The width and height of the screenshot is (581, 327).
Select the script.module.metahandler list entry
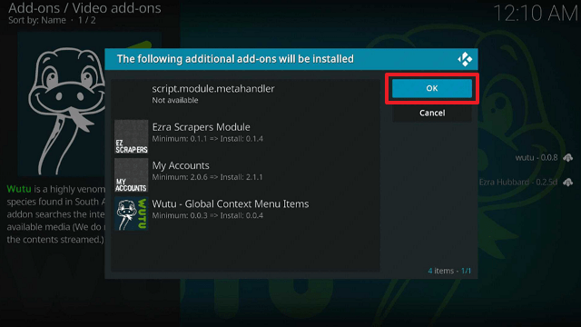point(246,98)
